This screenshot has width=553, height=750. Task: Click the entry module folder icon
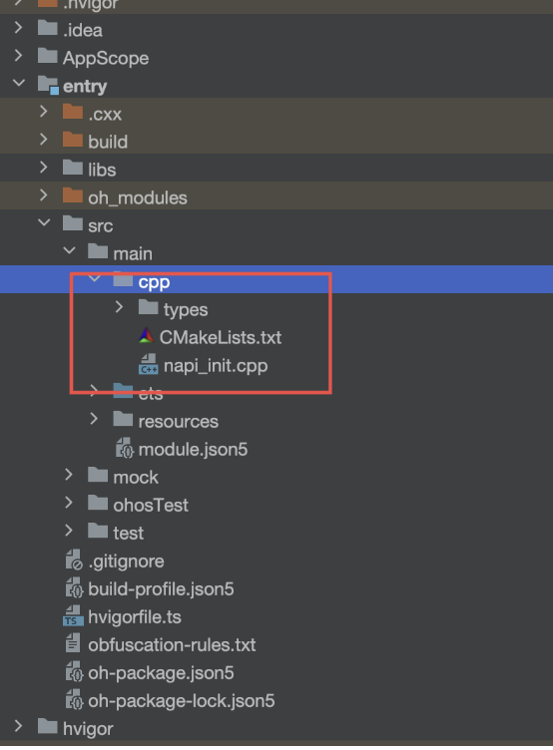tap(48, 86)
